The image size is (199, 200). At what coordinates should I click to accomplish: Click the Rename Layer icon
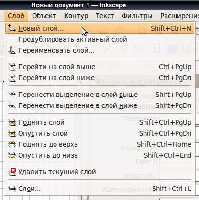pos(12,50)
